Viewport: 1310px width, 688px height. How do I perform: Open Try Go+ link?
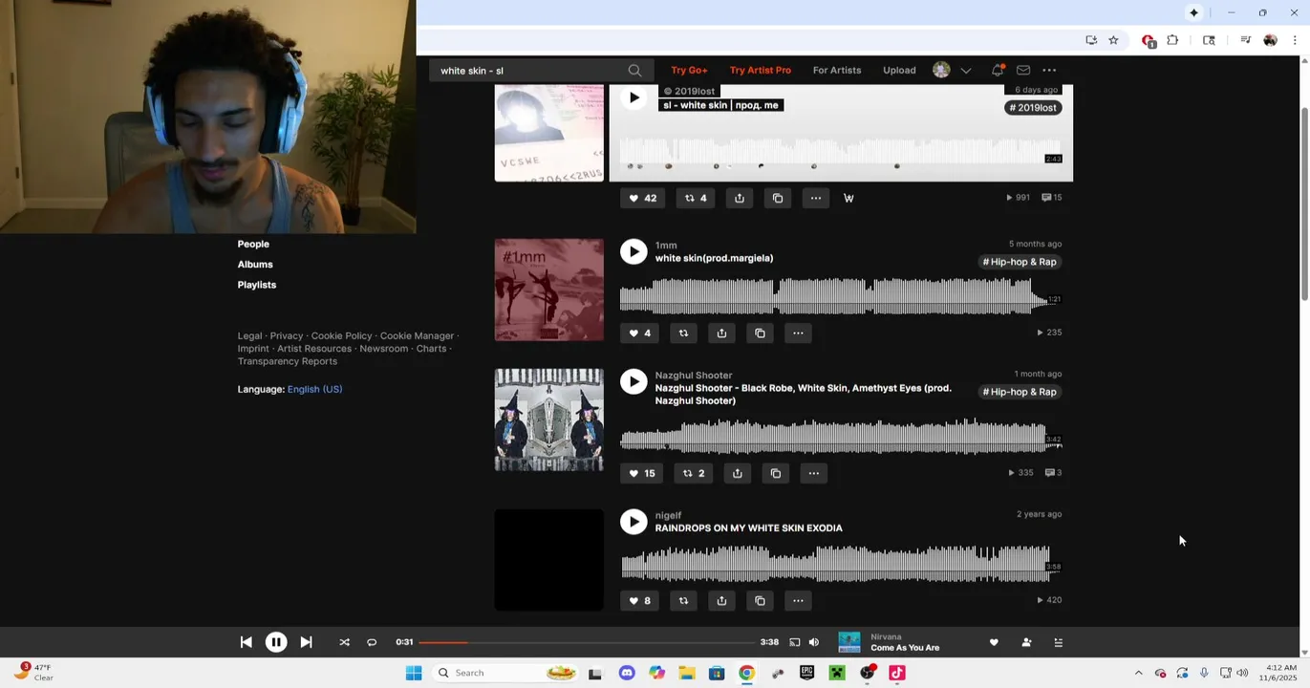point(689,71)
